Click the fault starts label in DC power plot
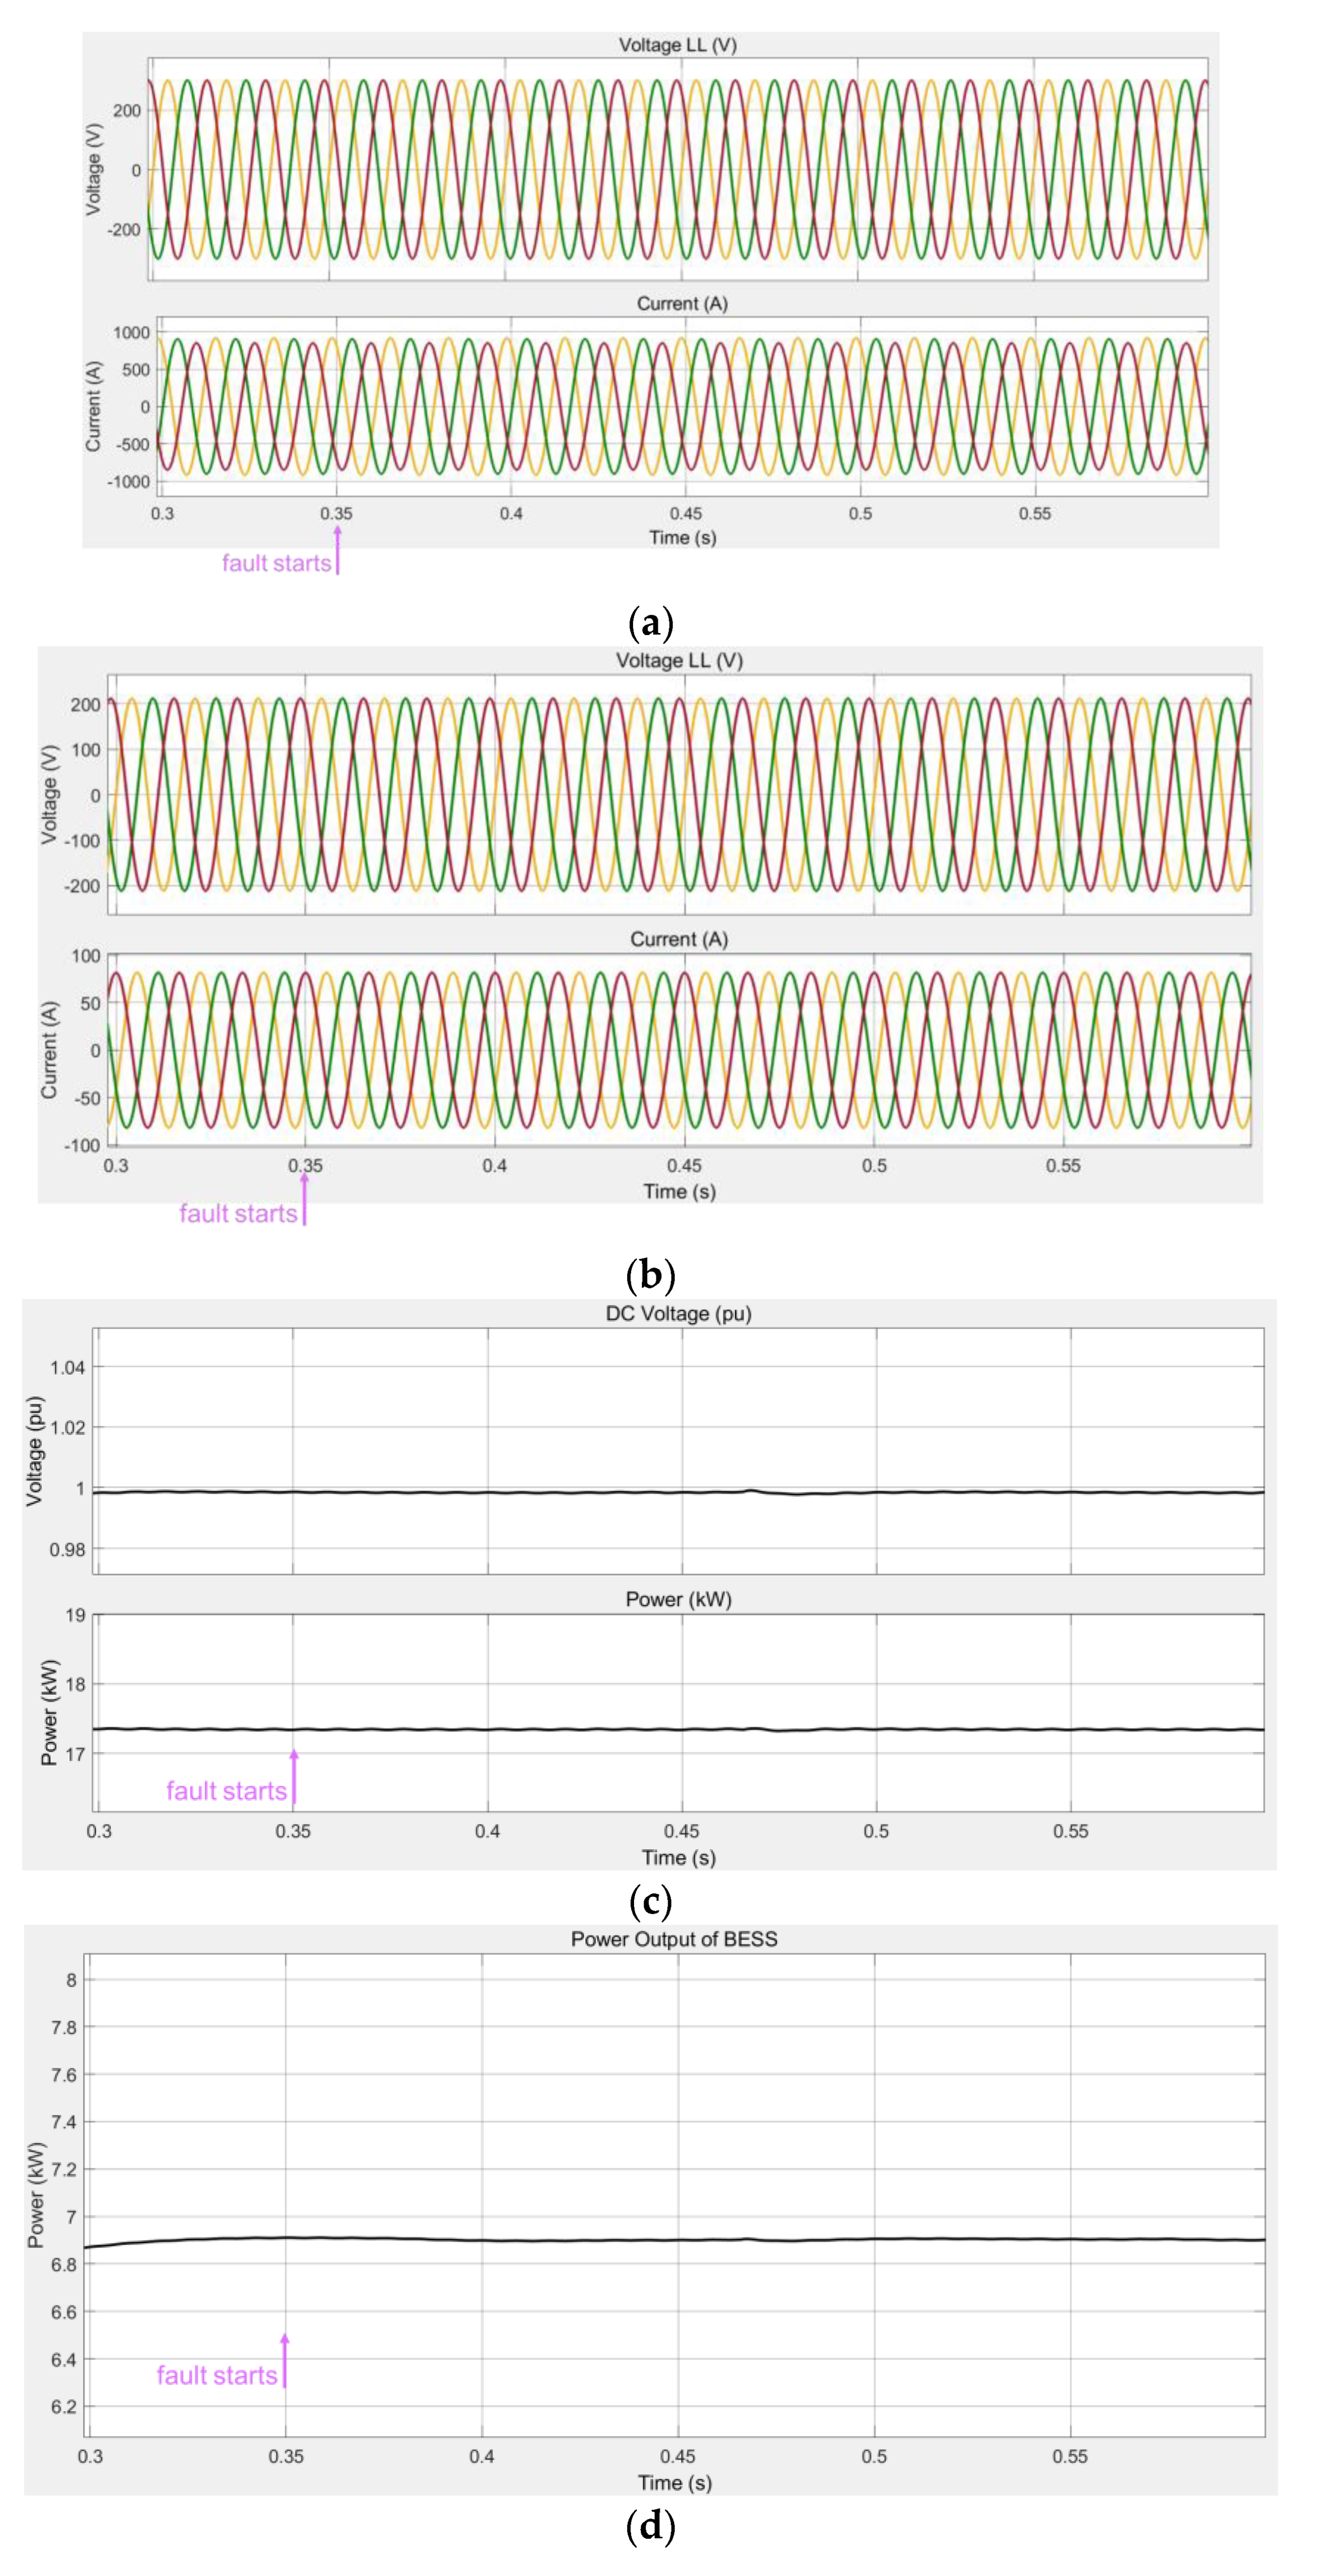The height and width of the screenshot is (2576, 1319). coord(226,1790)
